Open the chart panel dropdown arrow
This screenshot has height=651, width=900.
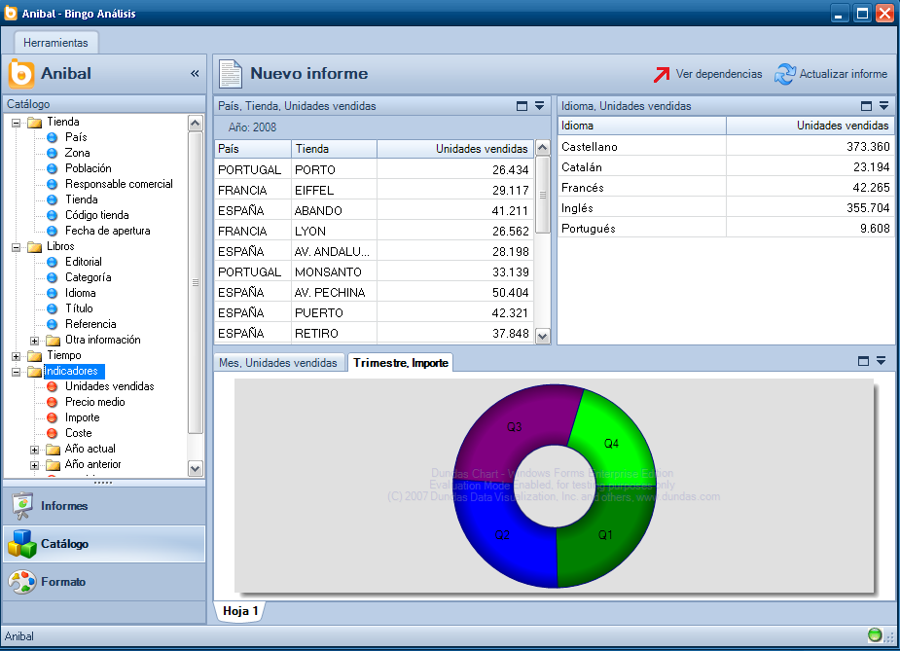coord(881,361)
